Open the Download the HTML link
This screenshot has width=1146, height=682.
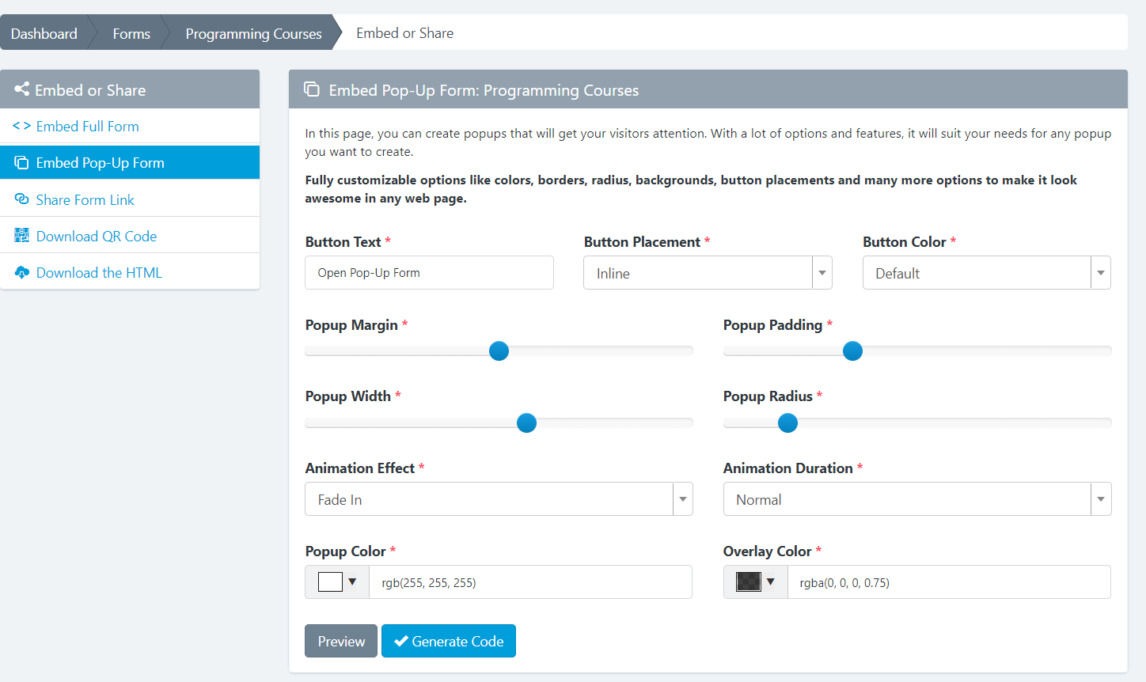pyautogui.click(x=99, y=273)
